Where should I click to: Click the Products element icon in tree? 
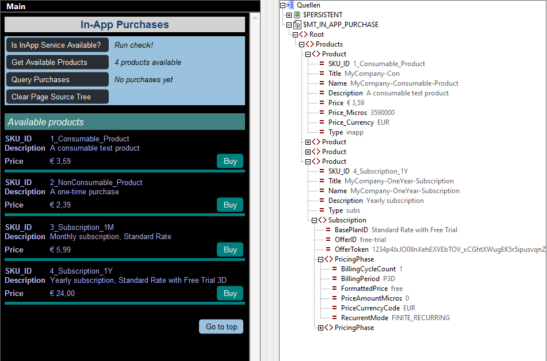(309, 44)
